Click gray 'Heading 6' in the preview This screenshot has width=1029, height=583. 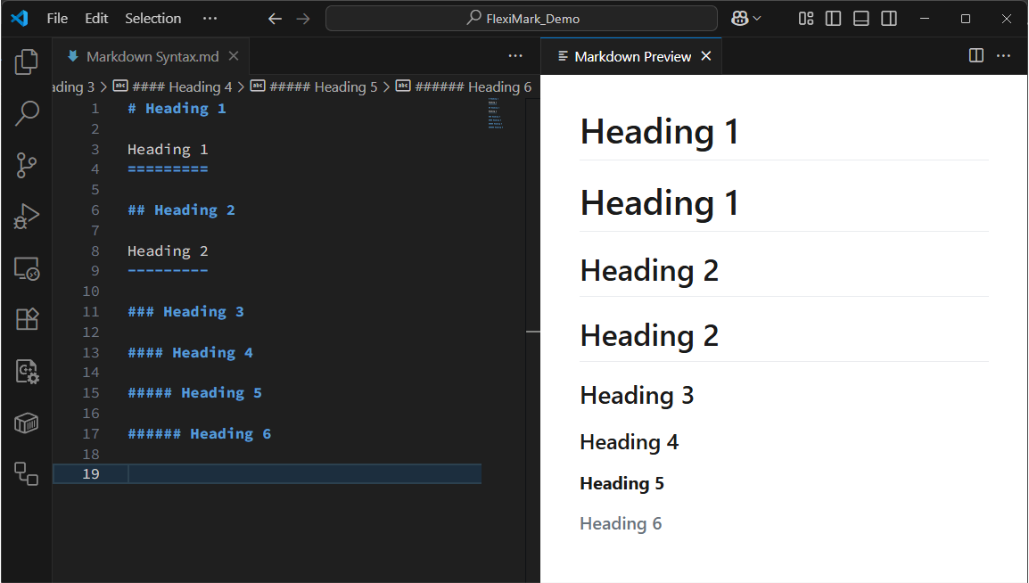tap(620, 523)
